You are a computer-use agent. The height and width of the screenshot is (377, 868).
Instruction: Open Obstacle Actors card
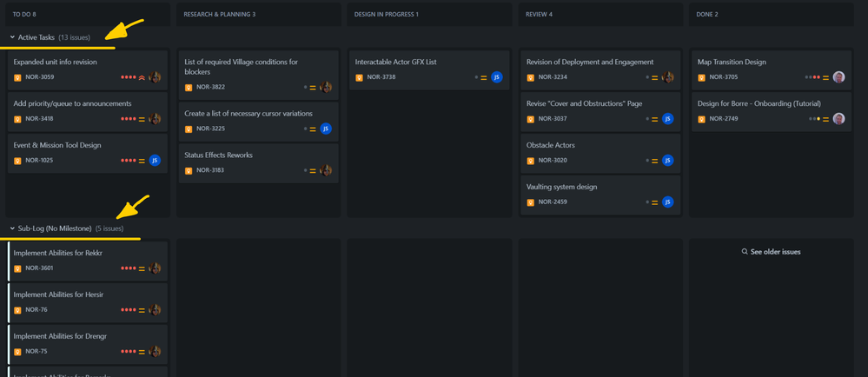(600, 154)
